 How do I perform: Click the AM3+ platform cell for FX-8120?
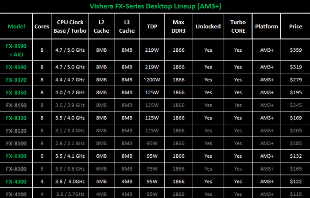click(x=267, y=130)
